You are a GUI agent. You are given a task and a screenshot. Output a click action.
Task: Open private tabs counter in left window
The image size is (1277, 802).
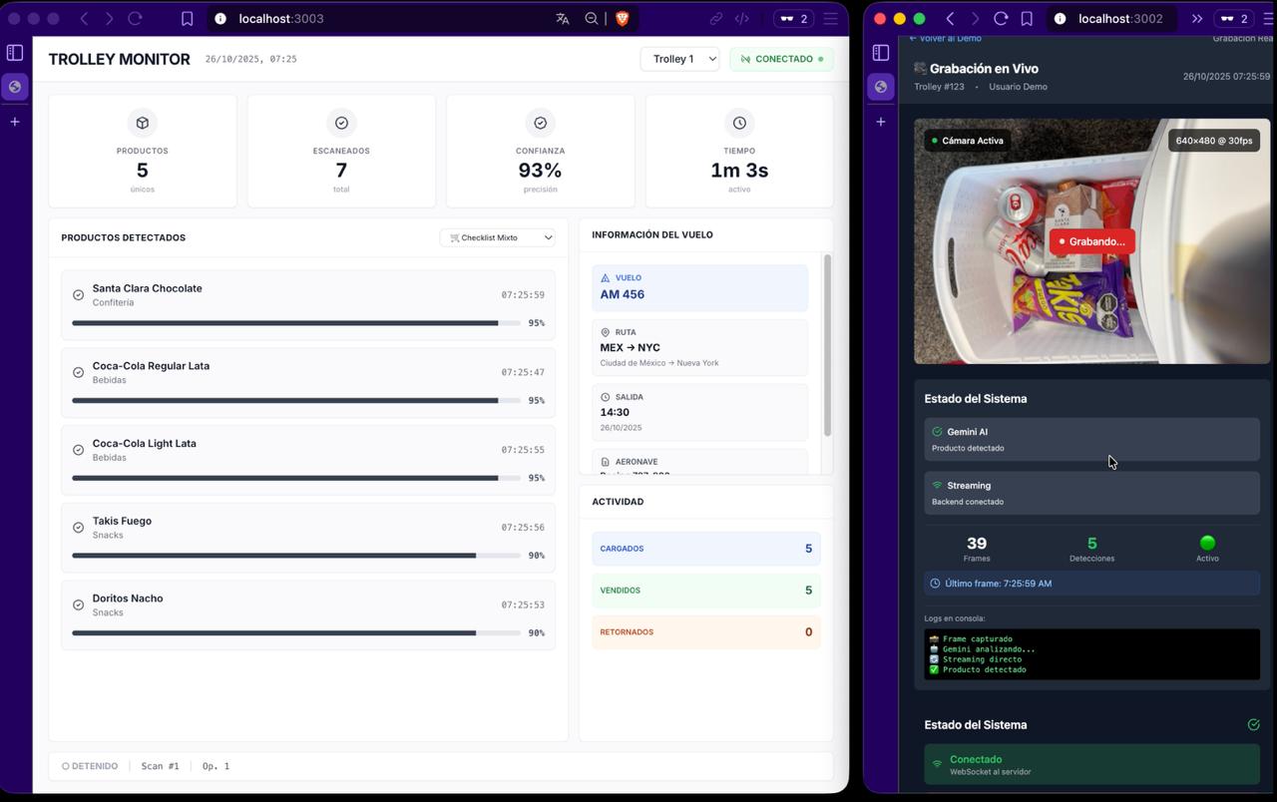(x=793, y=18)
